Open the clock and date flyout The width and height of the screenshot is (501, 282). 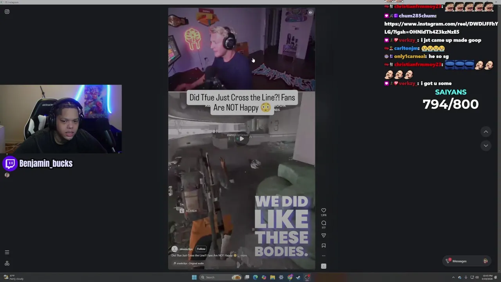point(488,277)
